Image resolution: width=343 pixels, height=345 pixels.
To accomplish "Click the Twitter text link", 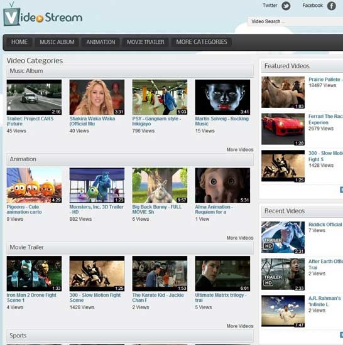I will point(270,6).
